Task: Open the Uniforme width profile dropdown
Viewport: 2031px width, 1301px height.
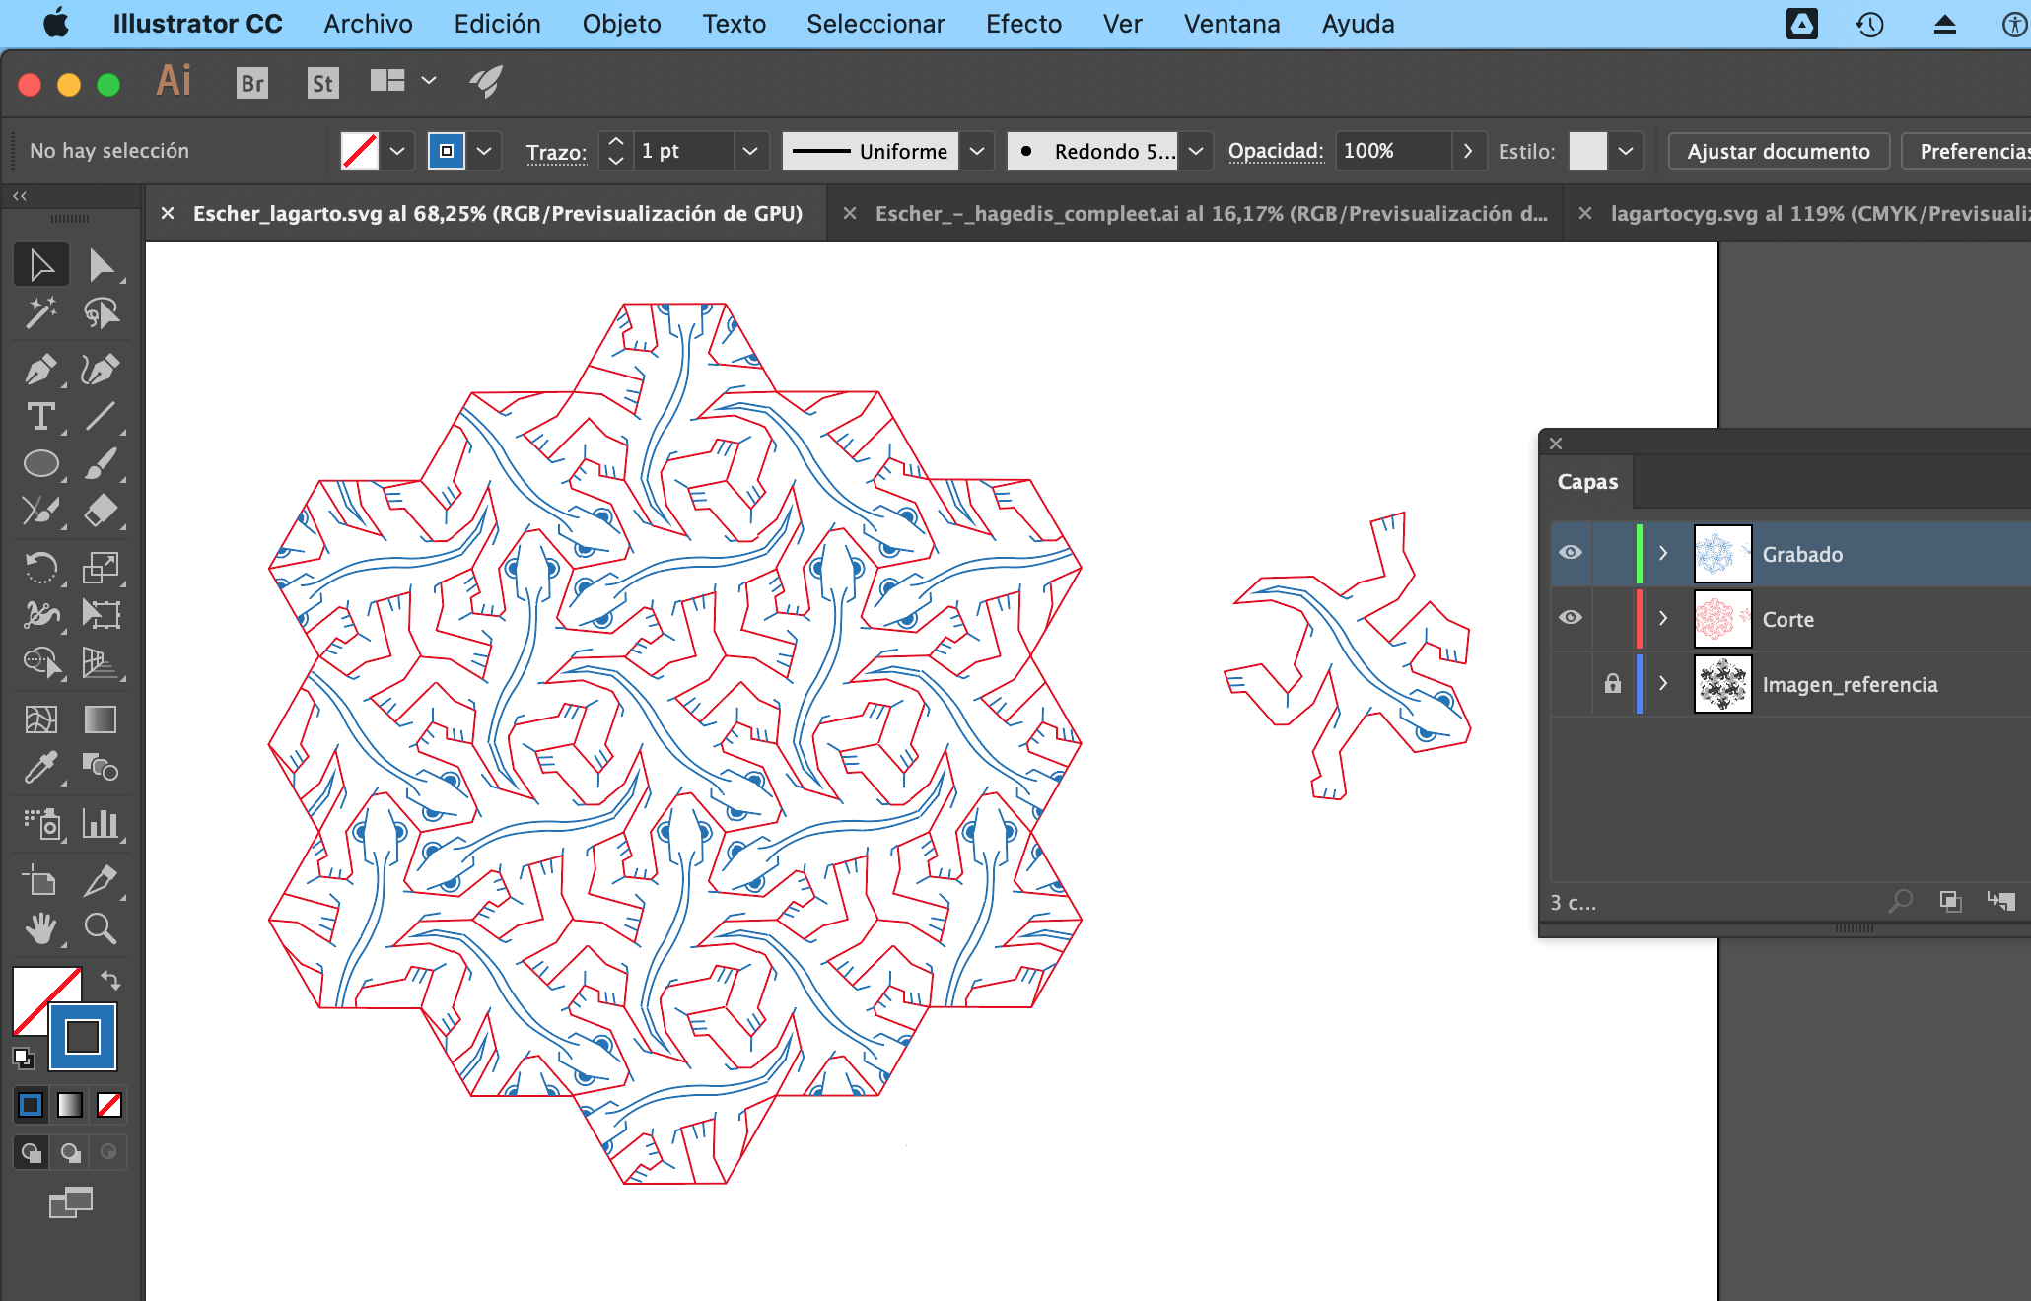Action: pos(977,151)
